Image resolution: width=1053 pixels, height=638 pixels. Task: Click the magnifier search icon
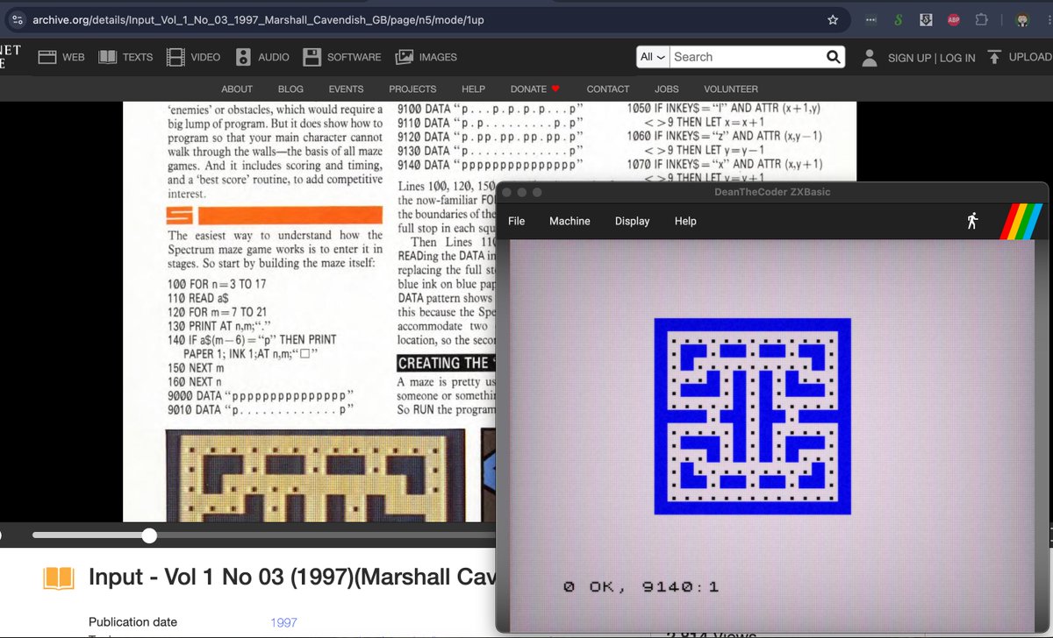tap(834, 57)
